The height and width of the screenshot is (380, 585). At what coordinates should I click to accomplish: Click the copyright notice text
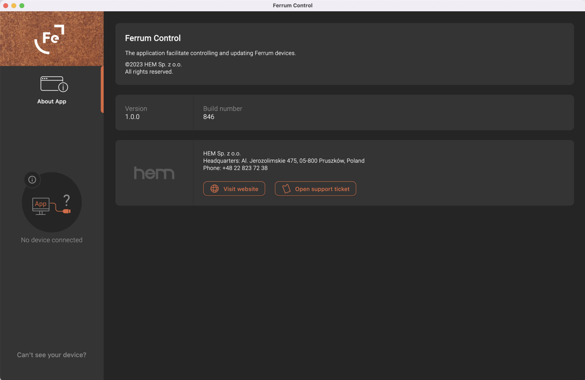(x=153, y=64)
